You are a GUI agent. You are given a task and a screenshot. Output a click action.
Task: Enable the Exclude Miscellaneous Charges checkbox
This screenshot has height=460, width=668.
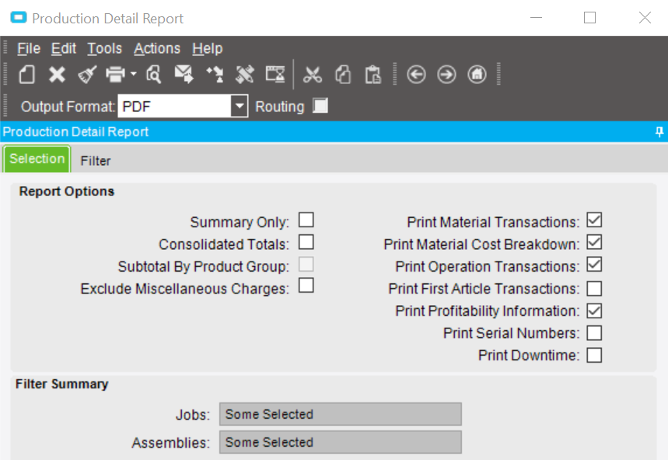click(306, 286)
